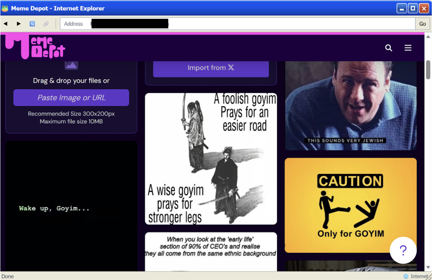Select the black terminal text thumbnail

point(71,206)
